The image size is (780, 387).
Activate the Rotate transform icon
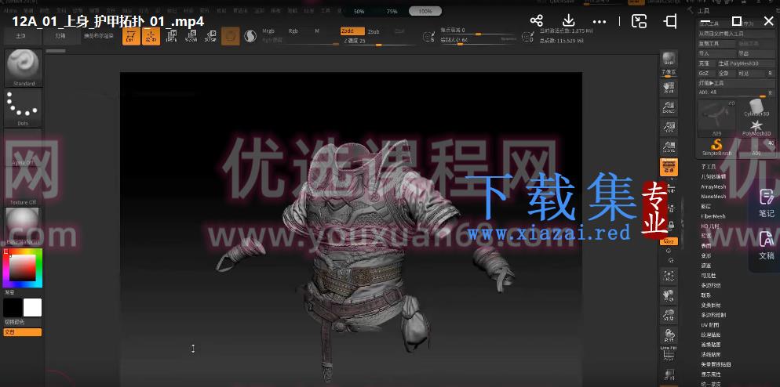(x=210, y=36)
